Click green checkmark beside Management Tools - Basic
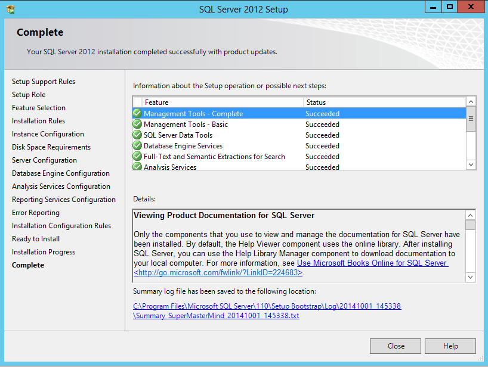The width and height of the screenshot is (488, 367). (x=137, y=125)
